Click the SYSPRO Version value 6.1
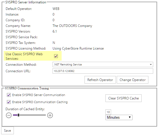158x136 pixels. click(x=55, y=31)
